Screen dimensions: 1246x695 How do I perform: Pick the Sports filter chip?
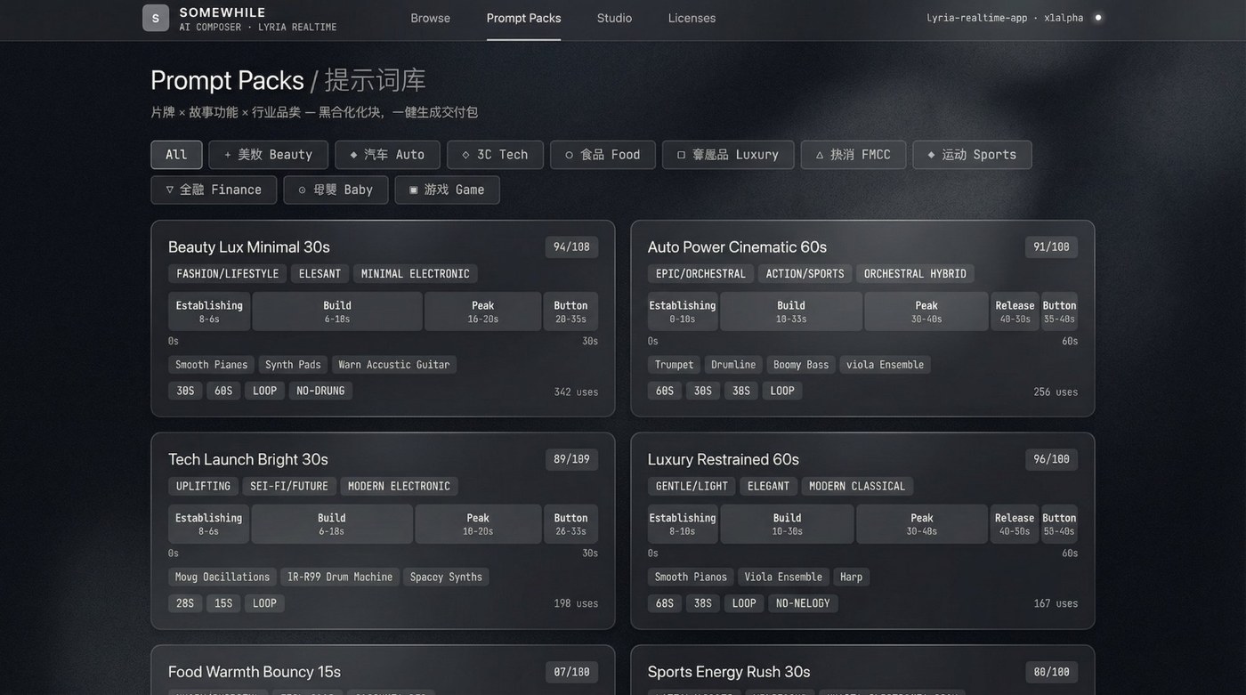(972, 155)
